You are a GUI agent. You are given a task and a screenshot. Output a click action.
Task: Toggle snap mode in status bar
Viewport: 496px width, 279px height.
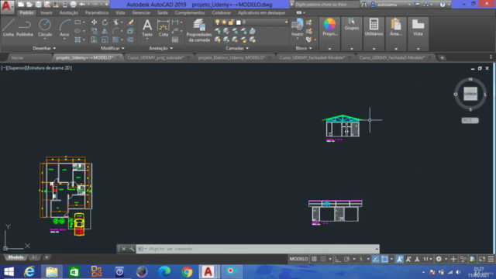[323, 259]
